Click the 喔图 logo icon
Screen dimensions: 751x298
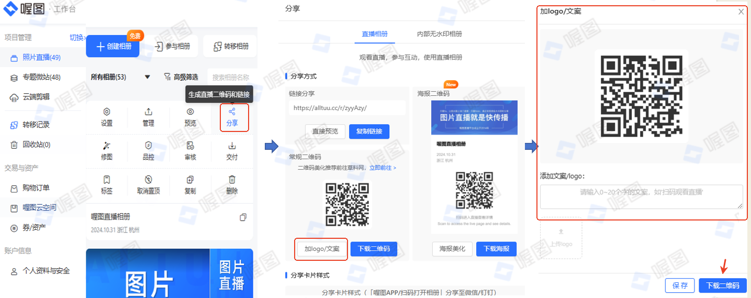coord(10,9)
